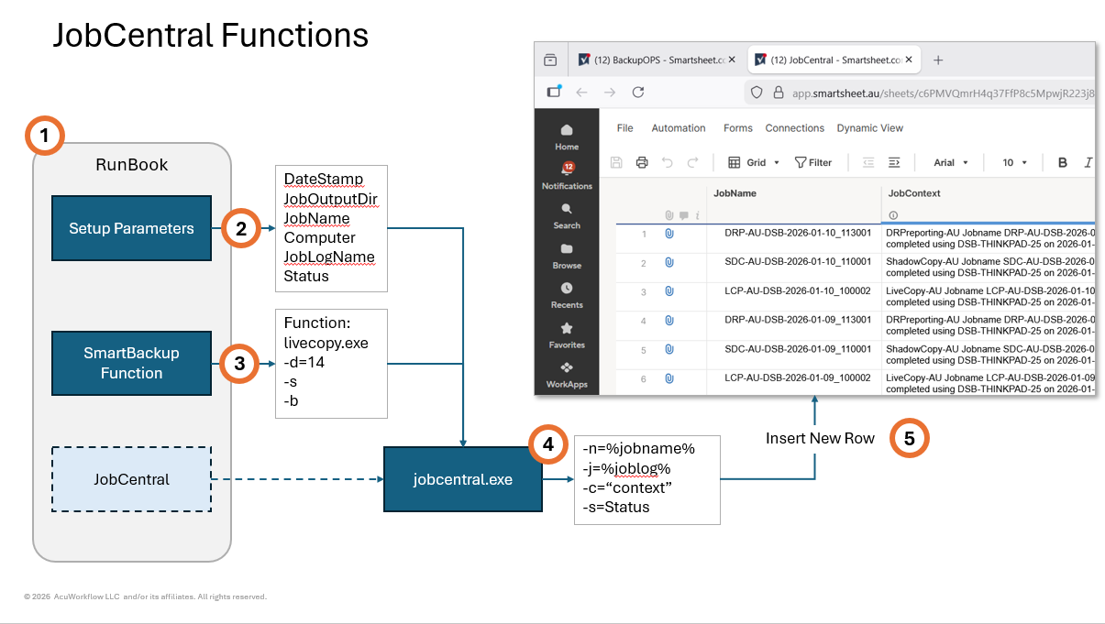Expand the Grid view dropdown
The width and height of the screenshot is (1105, 624).
754,162
